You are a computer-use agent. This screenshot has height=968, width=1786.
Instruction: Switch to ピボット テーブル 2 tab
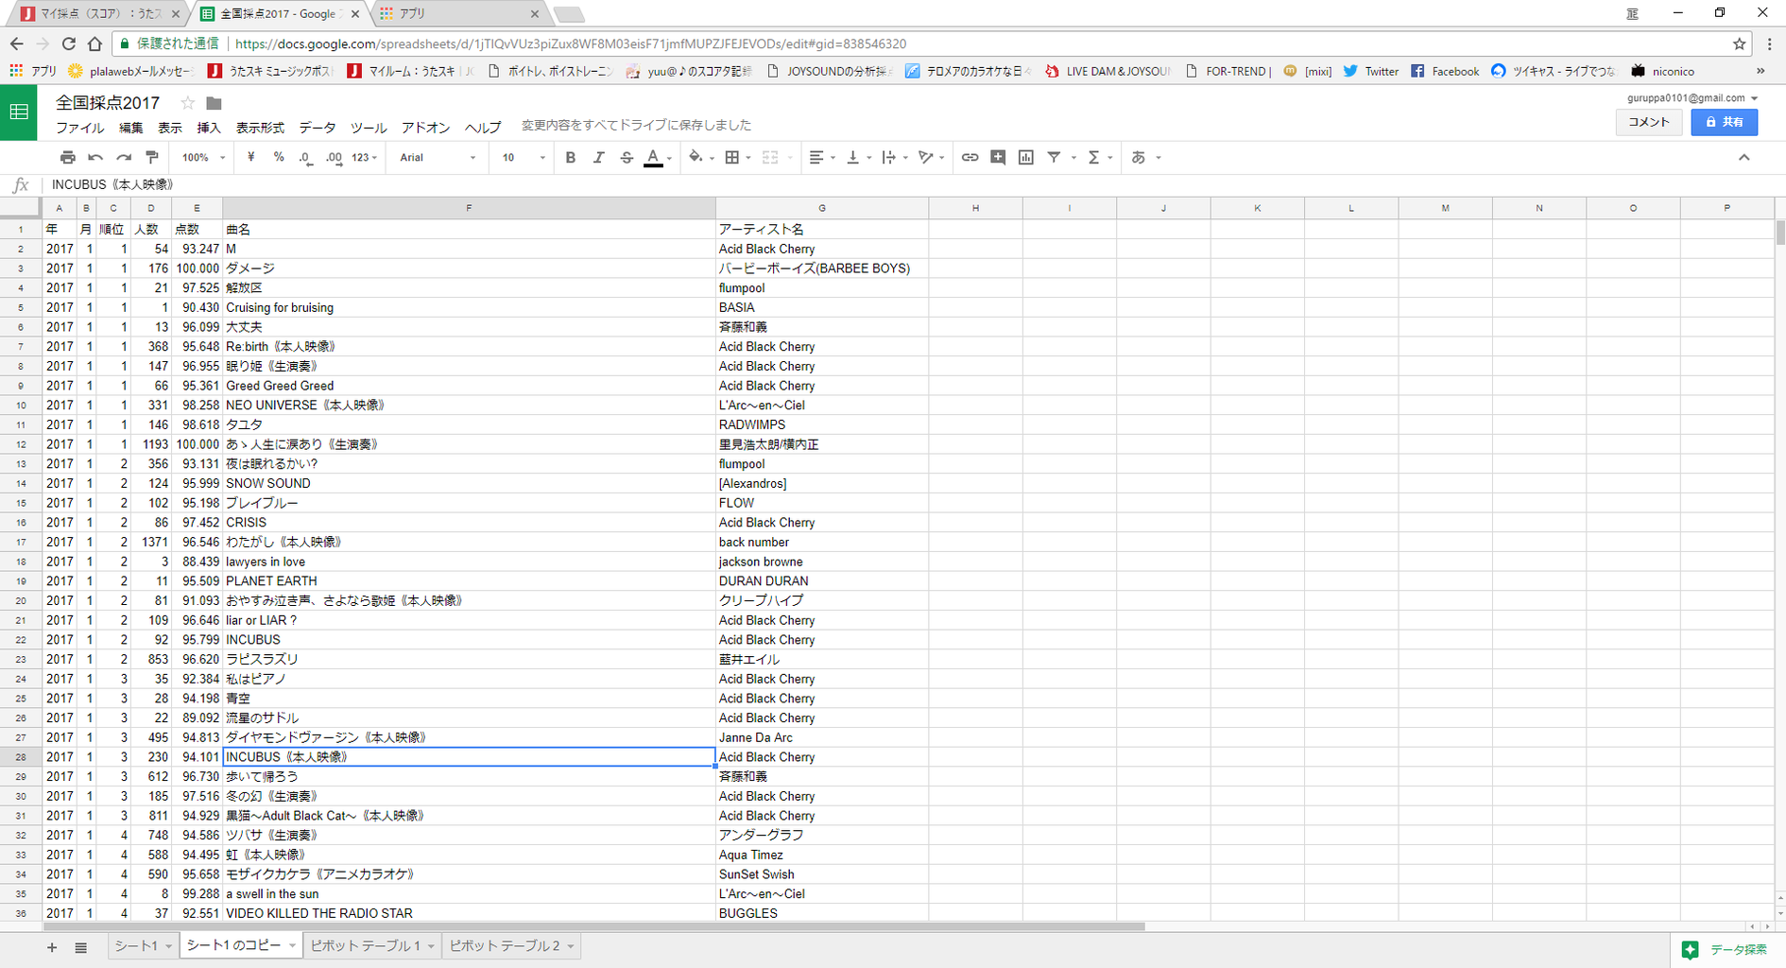click(511, 946)
